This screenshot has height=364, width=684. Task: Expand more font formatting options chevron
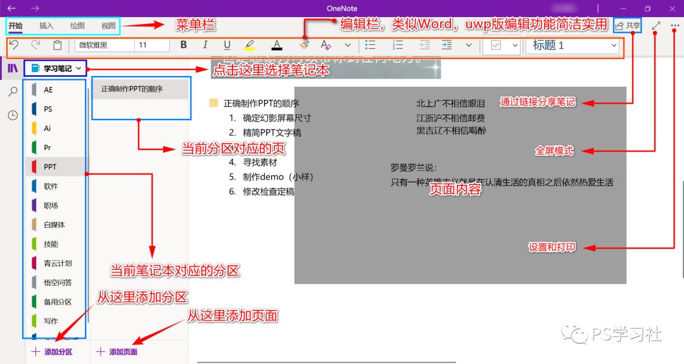coord(348,45)
